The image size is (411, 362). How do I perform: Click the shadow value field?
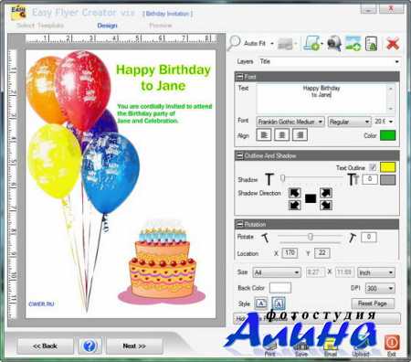(x=370, y=179)
